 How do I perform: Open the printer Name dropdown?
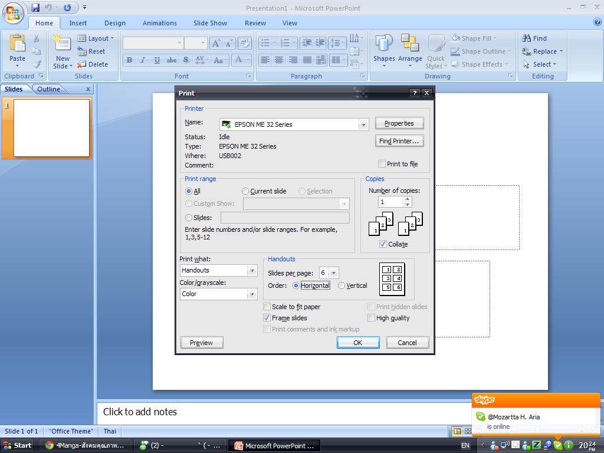point(363,124)
